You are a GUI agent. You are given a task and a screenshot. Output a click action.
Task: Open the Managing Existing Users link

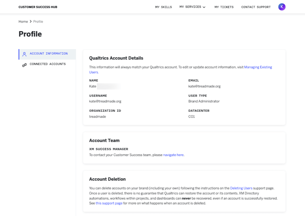[258, 67]
